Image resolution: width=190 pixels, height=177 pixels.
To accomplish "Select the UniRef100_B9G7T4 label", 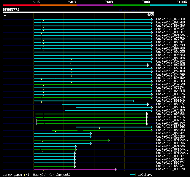I will (170, 163).
